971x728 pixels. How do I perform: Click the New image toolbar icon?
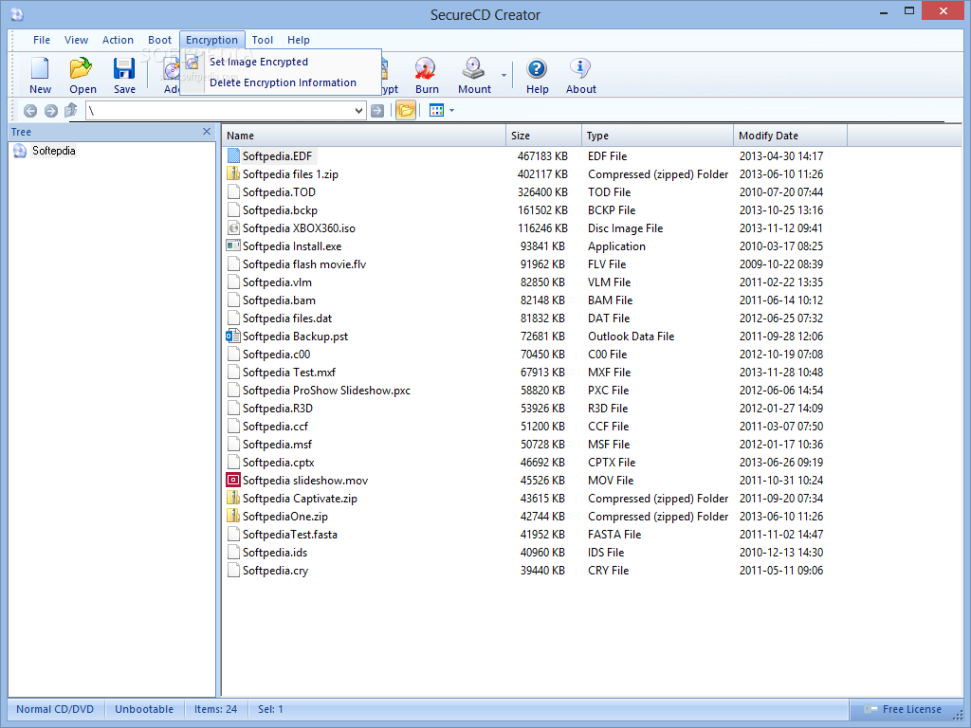click(x=40, y=68)
